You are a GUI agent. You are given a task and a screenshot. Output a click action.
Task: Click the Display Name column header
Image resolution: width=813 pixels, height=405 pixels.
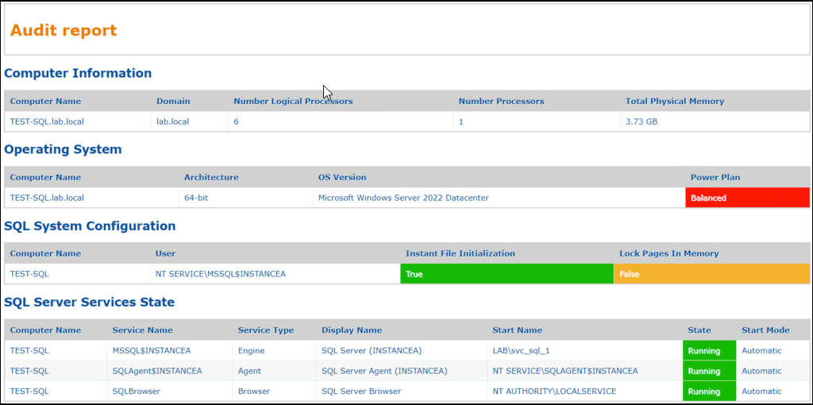(352, 330)
